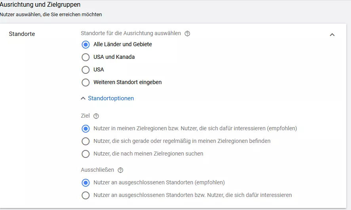The image size is (351, 210).
Task: Open the help icon next to Ausschließen
Action: coord(120,170)
